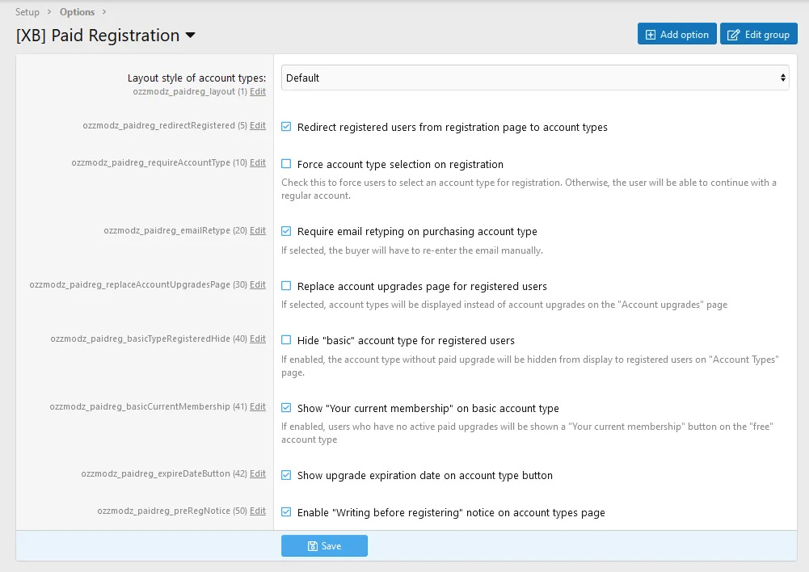Go to Setup in the breadcrumb
Image resolution: width=809 pixels, height=572 pixels.
[x=27, y=12]
